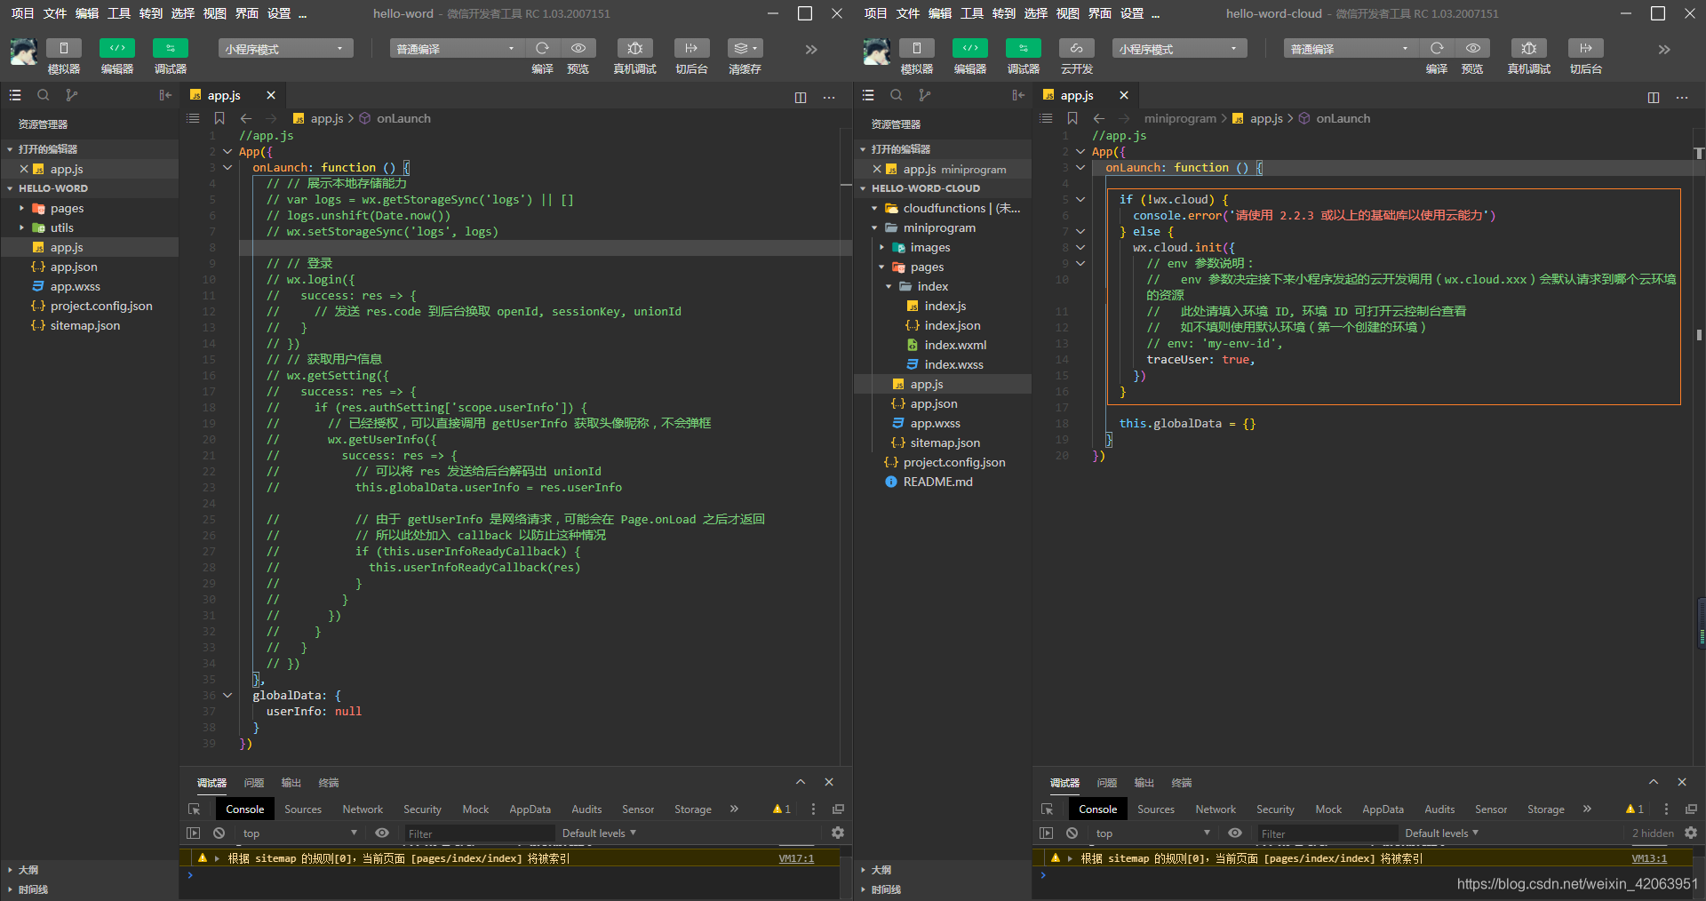Click search icon in hello-word explorer sidebar
1706x901 pixels.
click(43, 95)
